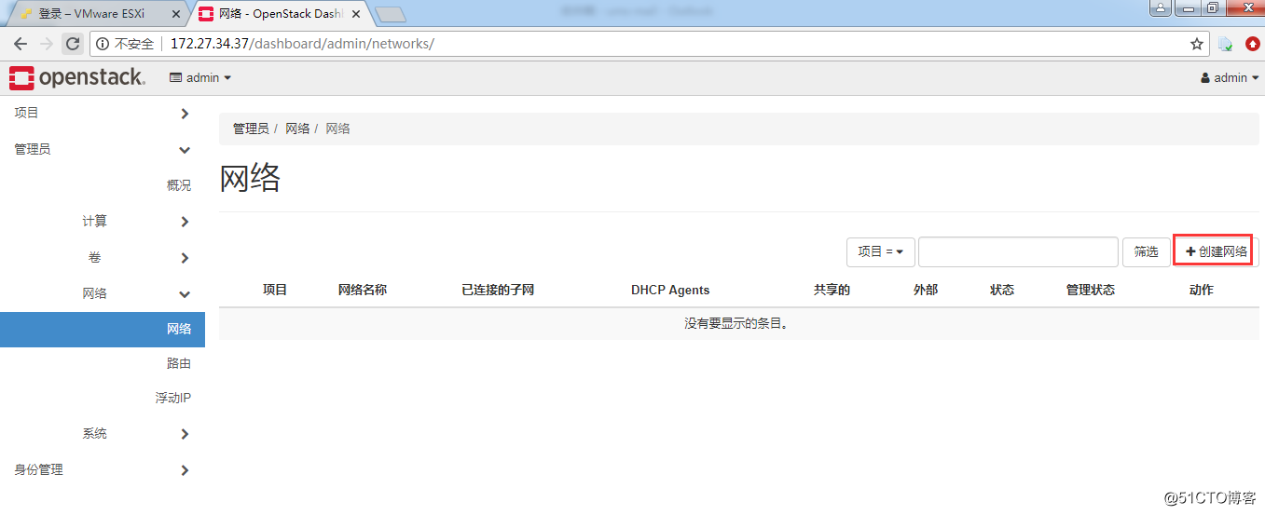Click the 没有要显示的条目 empty row
The image size is (1265, 515).
pos(738,324)
